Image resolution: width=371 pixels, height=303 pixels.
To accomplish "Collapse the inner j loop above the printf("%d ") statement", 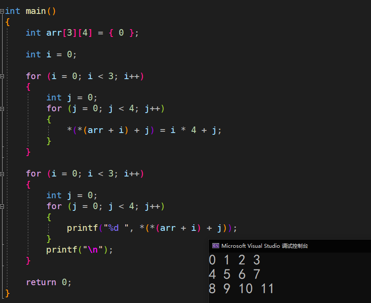I will [2, 206].
